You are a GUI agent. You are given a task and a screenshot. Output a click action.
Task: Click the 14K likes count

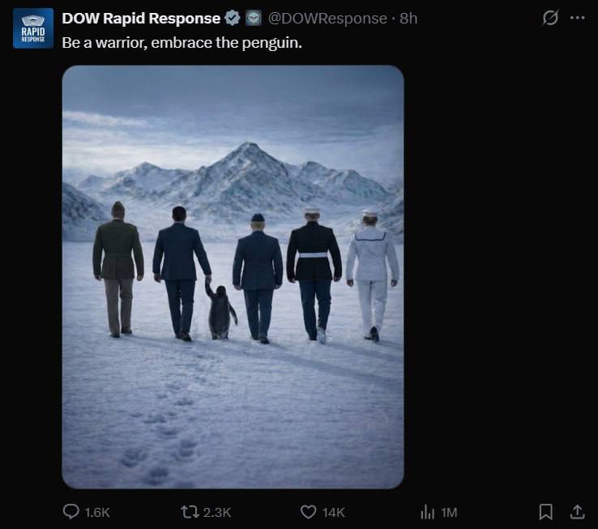[x=334, y=512]
